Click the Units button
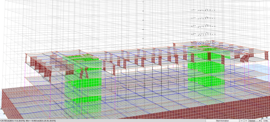The image size is (270, 122). [266, 121]
